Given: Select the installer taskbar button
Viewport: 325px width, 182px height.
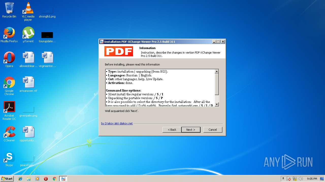Looking at the screenshot, I should [x=63, y=179].
